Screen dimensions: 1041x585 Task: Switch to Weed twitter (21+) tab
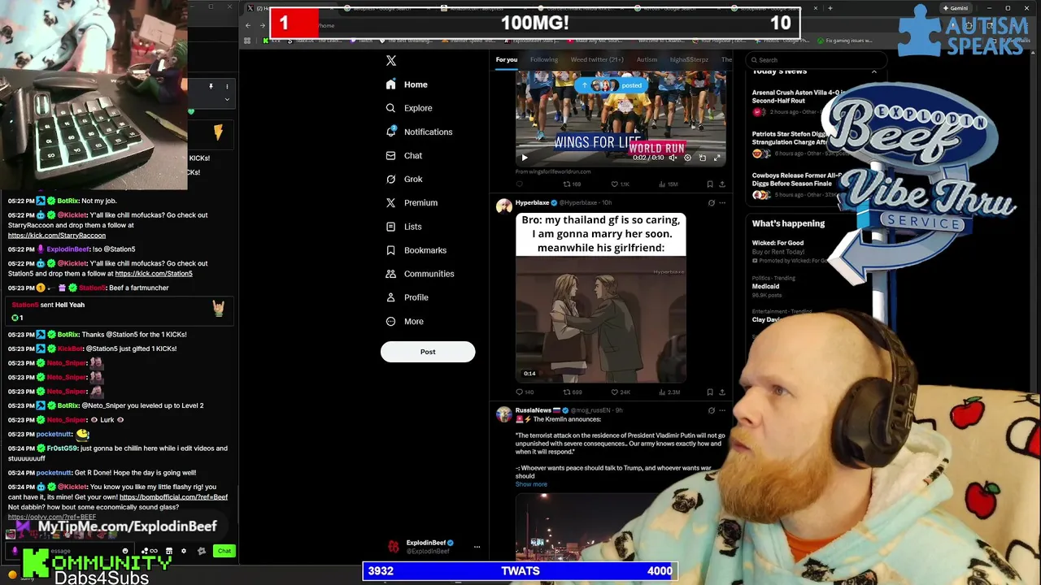[x=597, y=59]
